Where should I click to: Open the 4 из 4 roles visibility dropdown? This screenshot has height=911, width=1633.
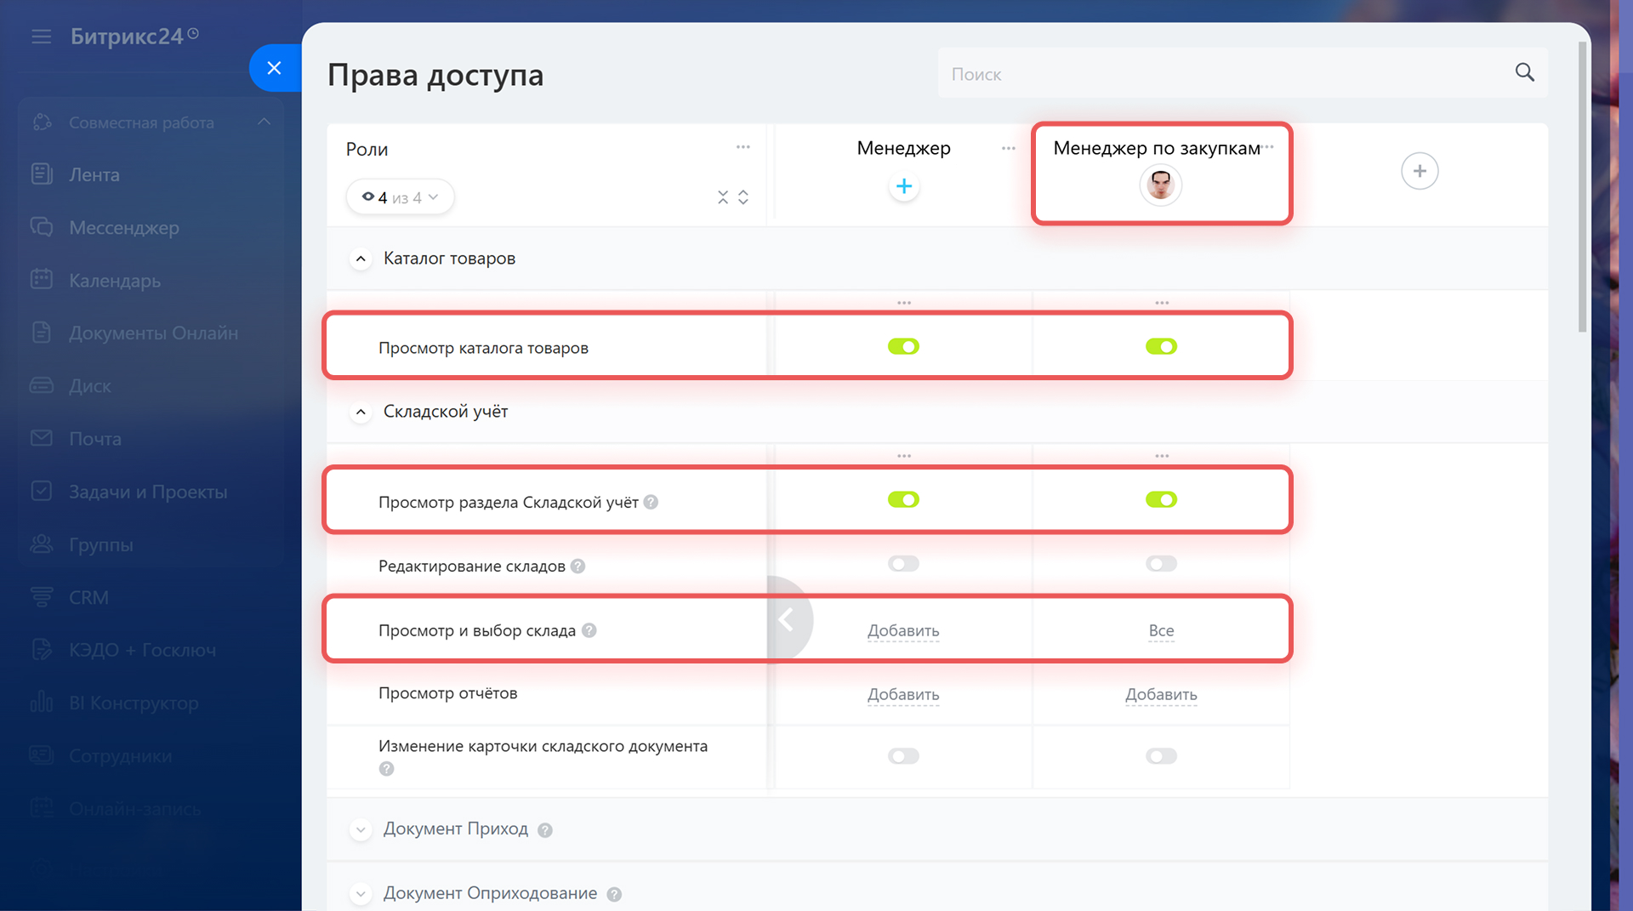coord(400,197)
